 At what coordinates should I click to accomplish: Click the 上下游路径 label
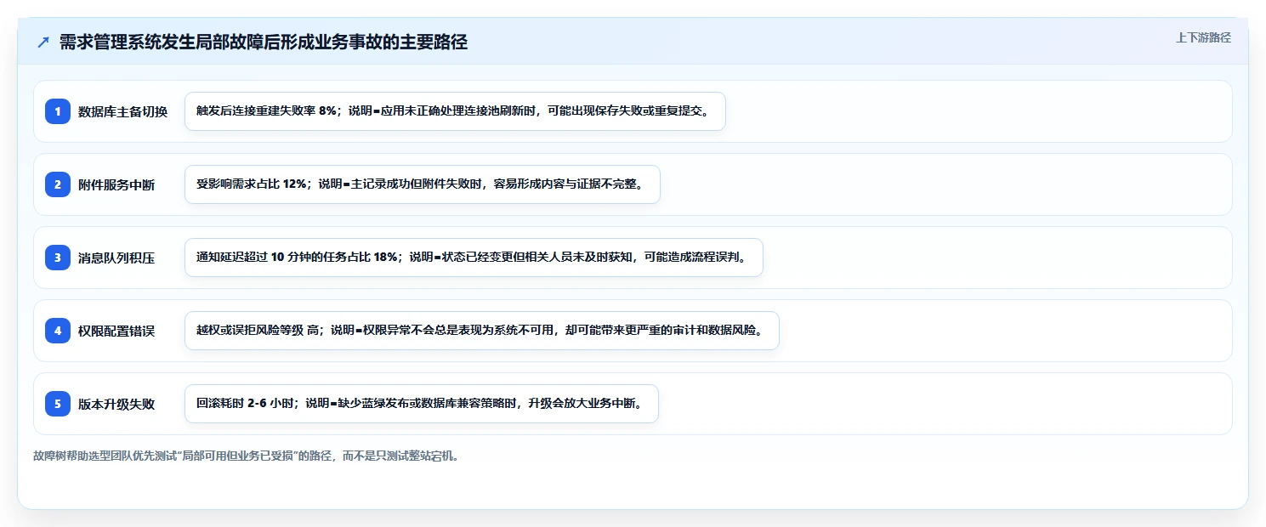pos(1203,37)
